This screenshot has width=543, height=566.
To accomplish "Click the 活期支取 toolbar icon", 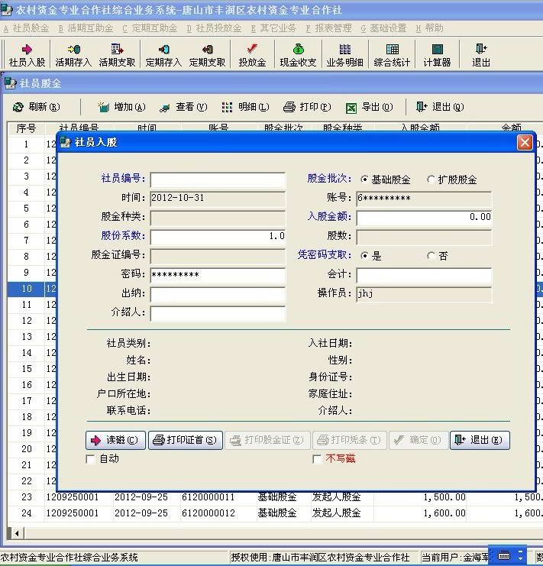I will tap(117, 55).
